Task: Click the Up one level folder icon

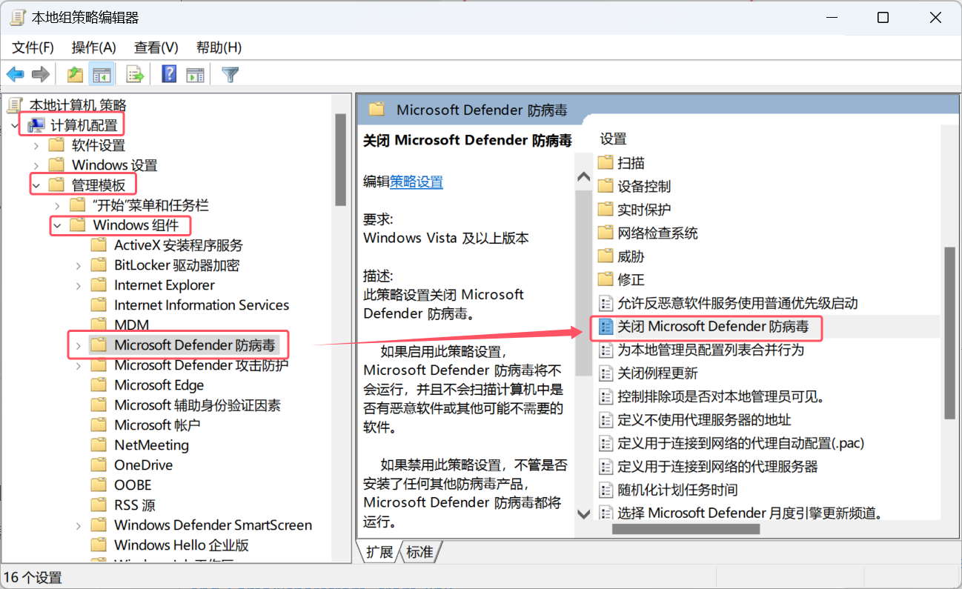Action: [x=75, y=74]
